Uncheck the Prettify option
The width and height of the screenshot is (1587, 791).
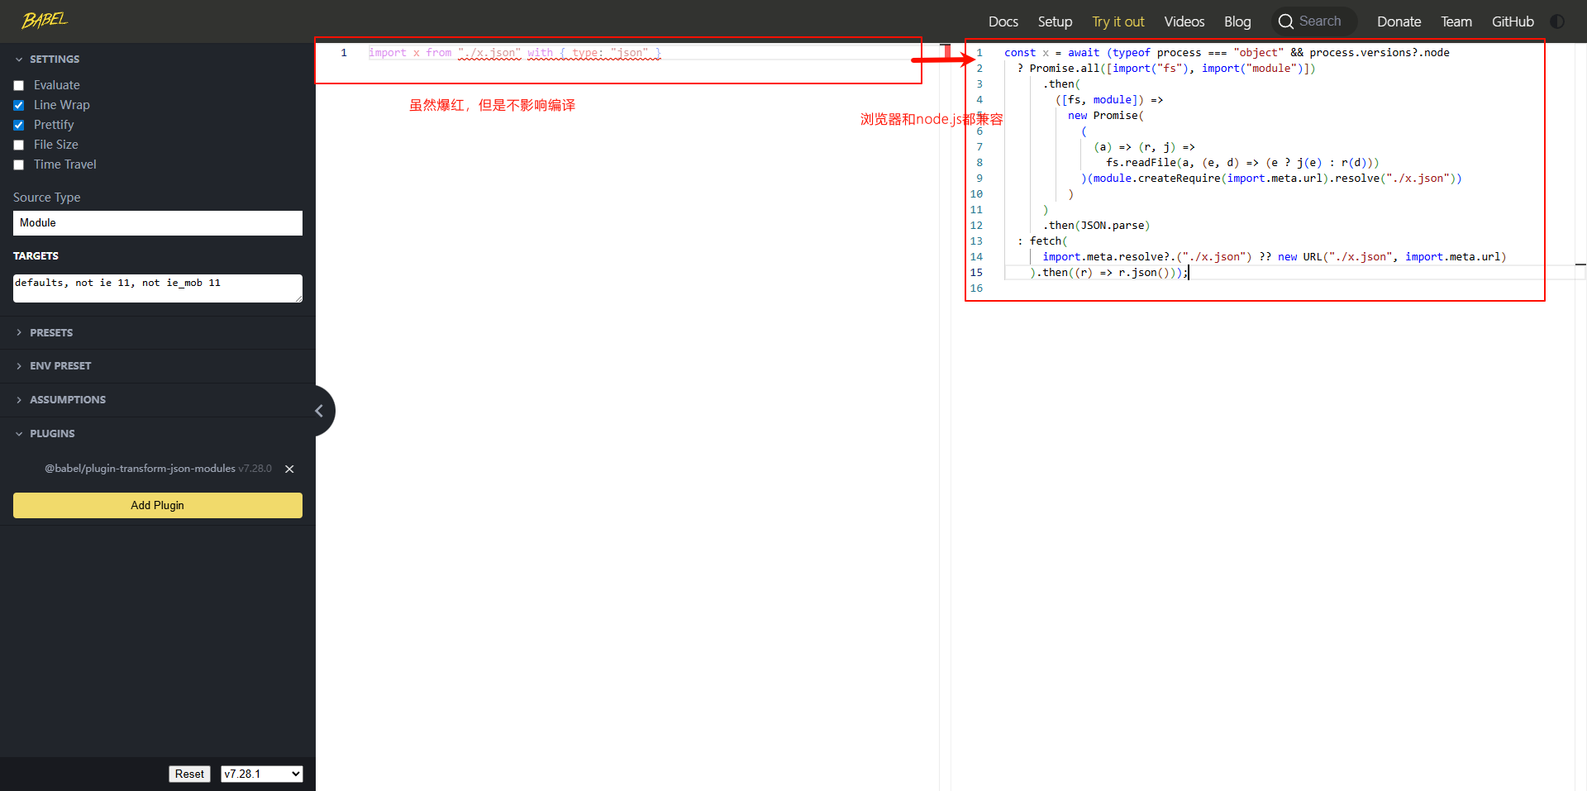(x=19, y=125)
